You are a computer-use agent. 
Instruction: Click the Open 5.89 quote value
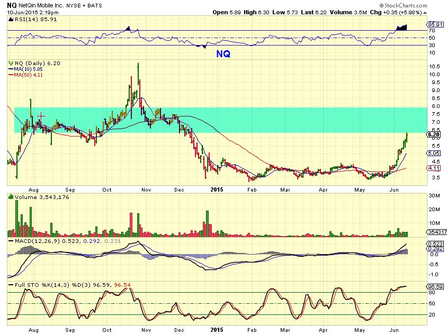pyautogui.click(x=227, y=12)
